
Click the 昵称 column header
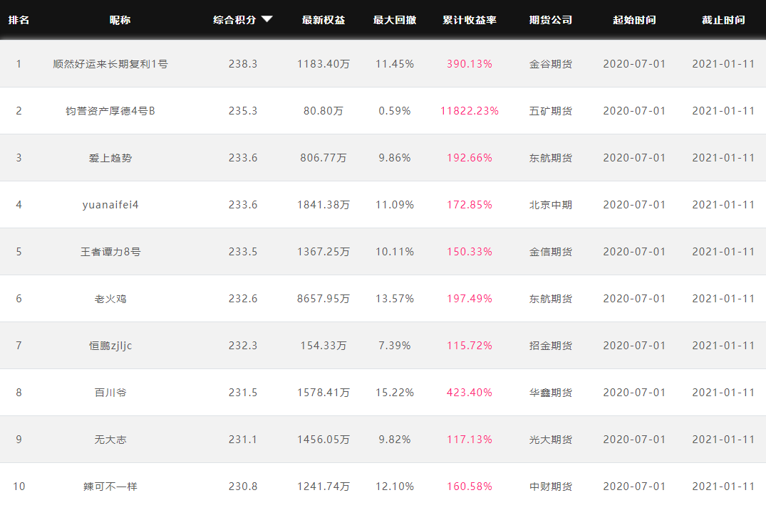tap(120, 20)
